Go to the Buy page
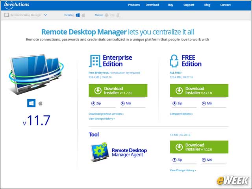252x189 pixels. pyautogui.click(x=170, y=5)
